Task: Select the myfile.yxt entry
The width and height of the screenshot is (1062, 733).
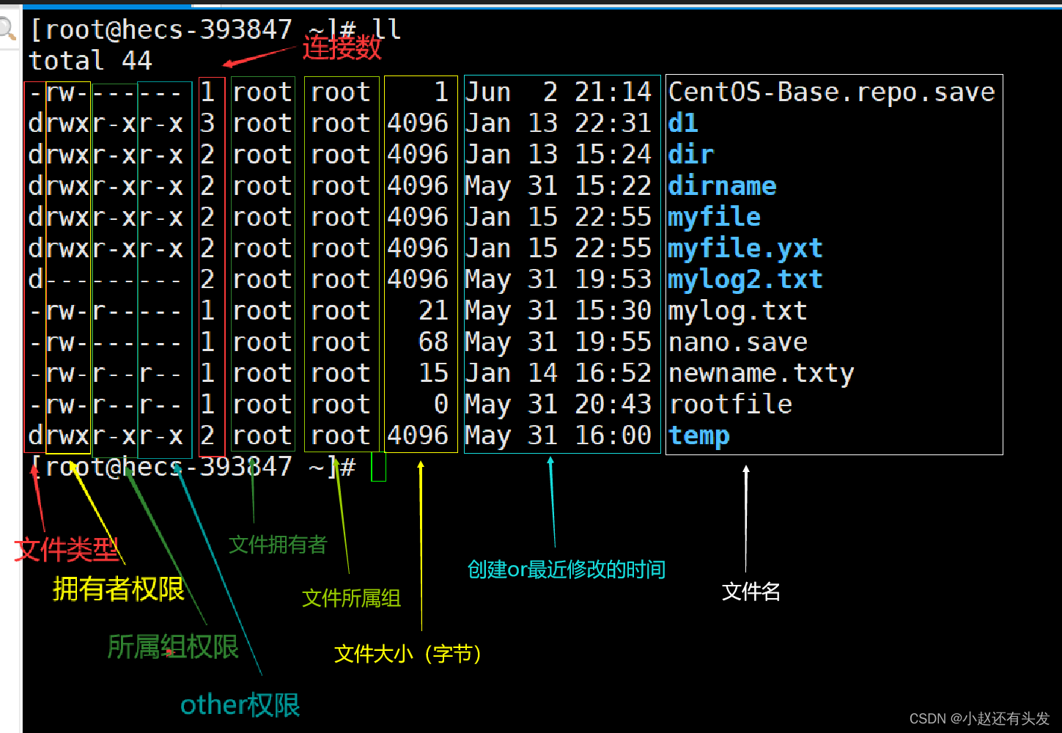Action: tap(745, 248)
